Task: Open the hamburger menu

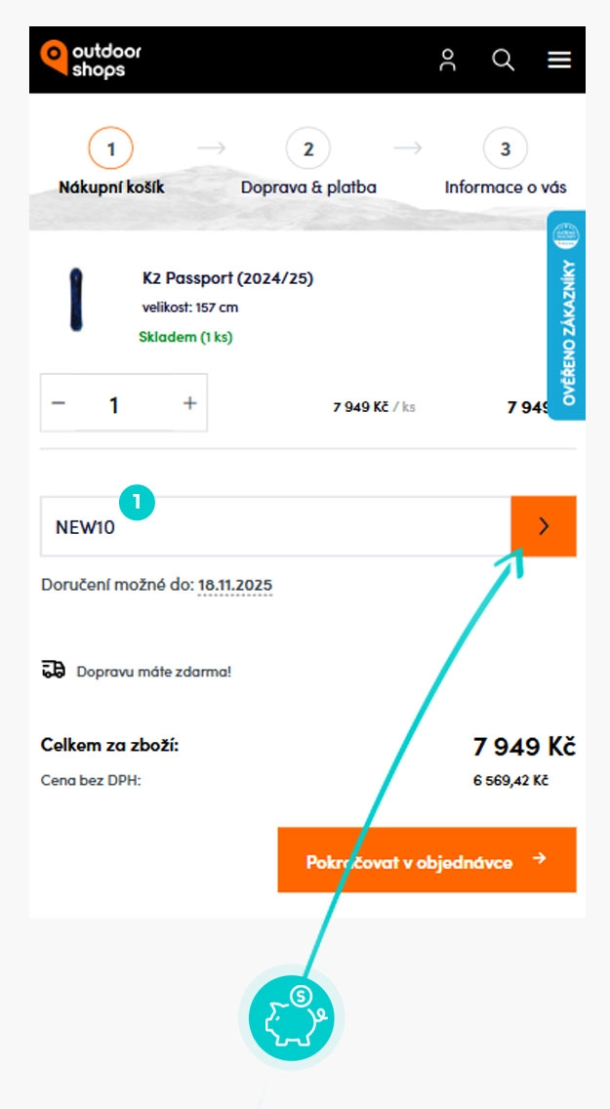Action: tap(559, 60)
